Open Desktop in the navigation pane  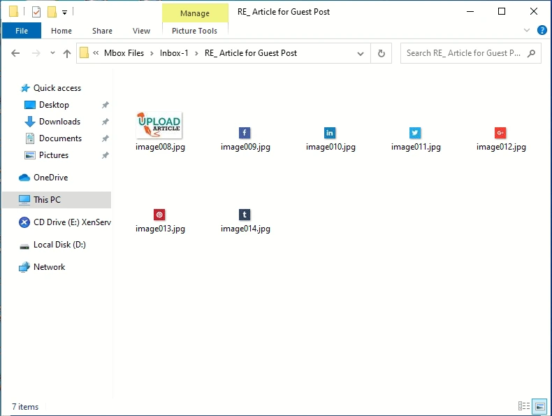point(54,105)
